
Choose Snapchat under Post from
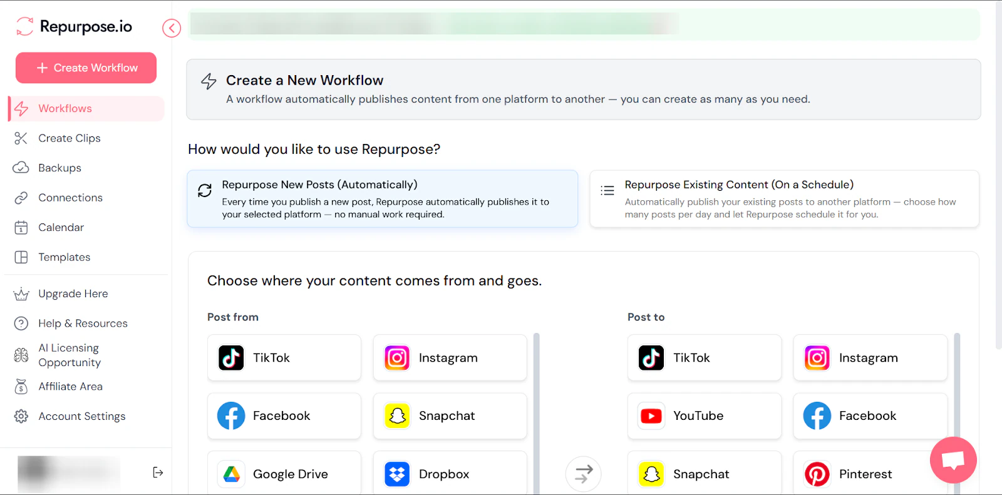(x=450, y=416)
